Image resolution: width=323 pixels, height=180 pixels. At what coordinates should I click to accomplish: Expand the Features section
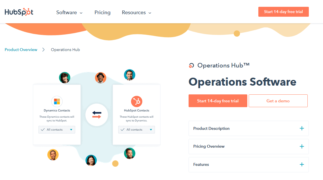point(249,165)
